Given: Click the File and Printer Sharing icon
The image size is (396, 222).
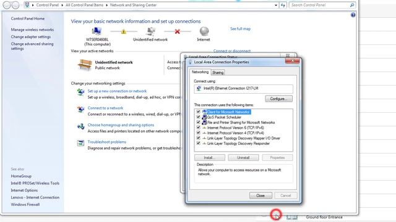Looking at the screenshot, I should (x=205, y=122).
